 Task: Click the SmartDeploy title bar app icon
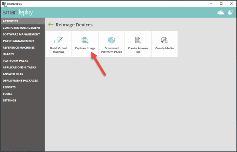coord(4,4)
